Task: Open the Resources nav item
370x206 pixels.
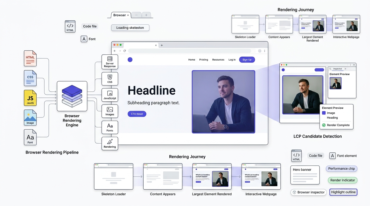Action: click(218, 60)
